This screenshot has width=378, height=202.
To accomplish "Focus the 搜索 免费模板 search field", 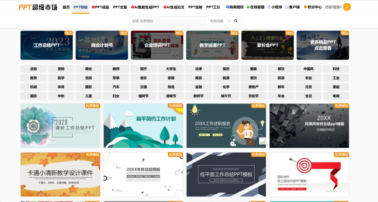I will [x=168, y=21].
